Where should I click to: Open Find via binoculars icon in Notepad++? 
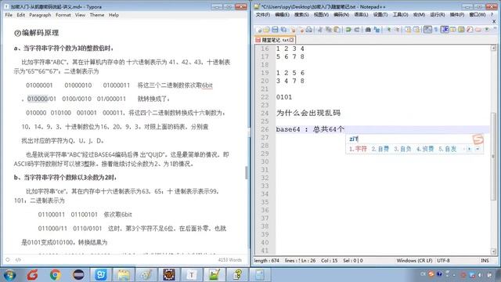click(x=368, y=30)
